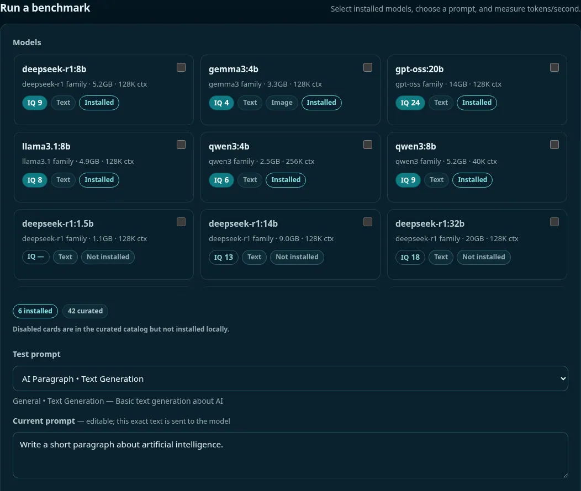Viewport: 581px width, 491px height.
Task: Click IQ 6 badge on qwen3:4b
Action: [221, 180]
